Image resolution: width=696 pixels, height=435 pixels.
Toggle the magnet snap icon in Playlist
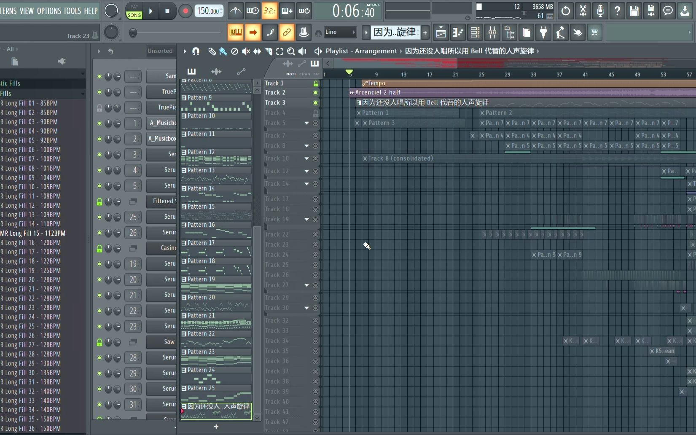click(x=196, y=51)
